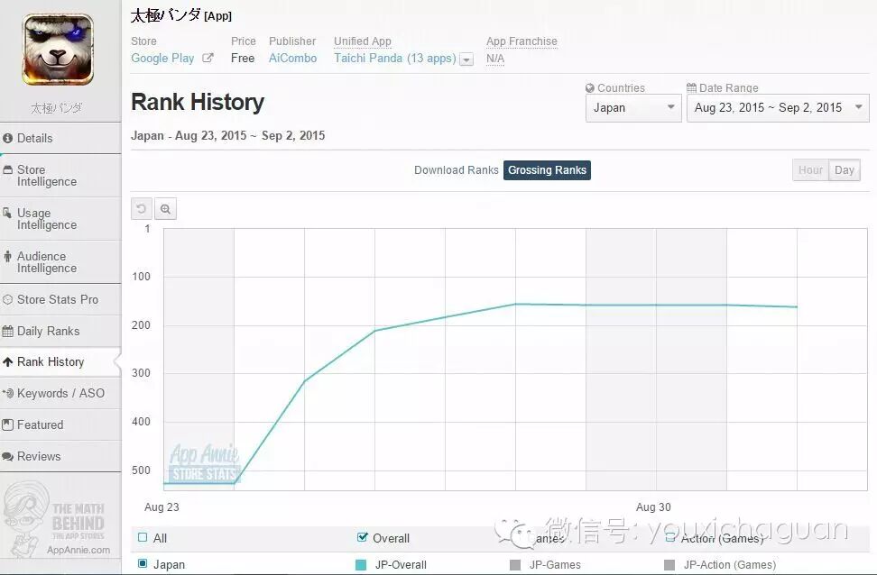Click the Aug 23 axis label

162,507
